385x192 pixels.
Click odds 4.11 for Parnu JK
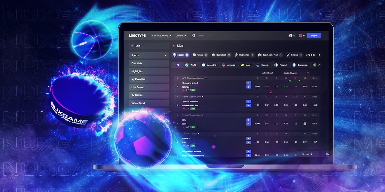coord(257,142)
